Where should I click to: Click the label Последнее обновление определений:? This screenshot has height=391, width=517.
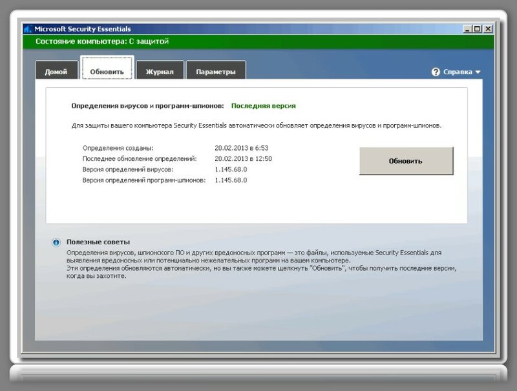(x=140, y=158)
